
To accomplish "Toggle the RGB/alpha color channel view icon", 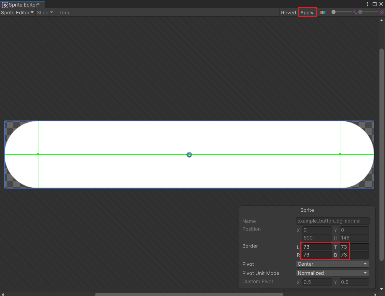I will pyautogui.click(x=322, y=12).
